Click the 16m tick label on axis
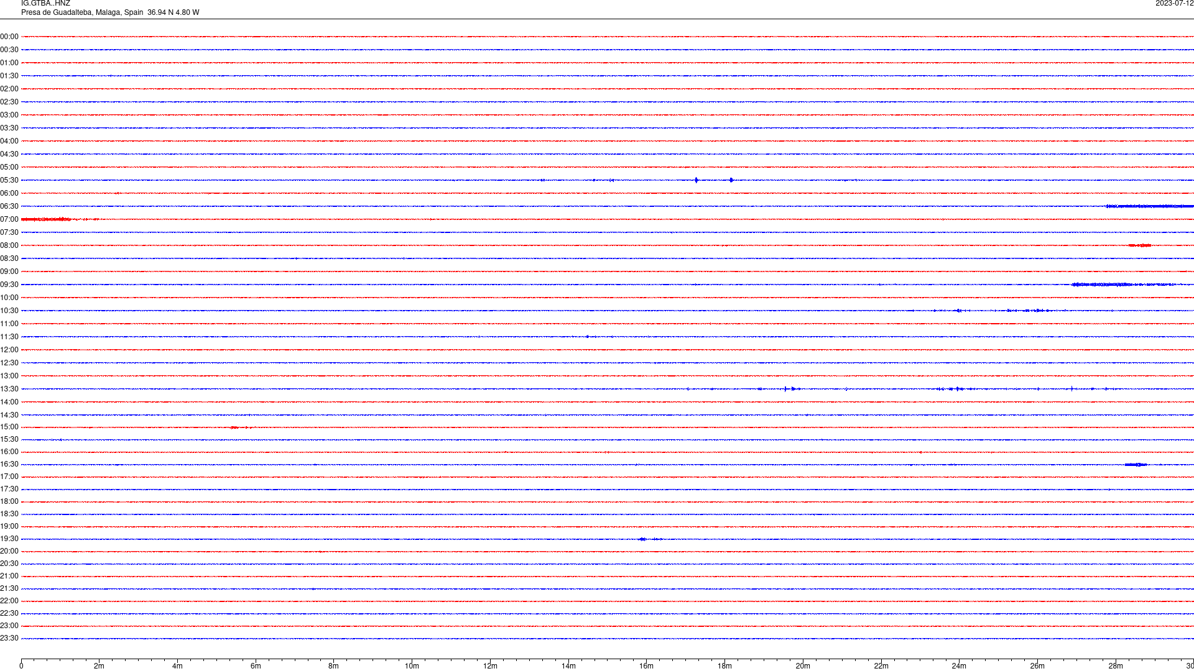 click(x=646, y=666)
